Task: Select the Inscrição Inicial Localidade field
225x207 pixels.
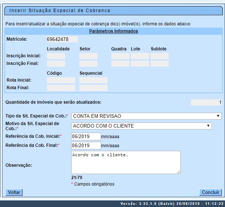Action: (56, 56)
